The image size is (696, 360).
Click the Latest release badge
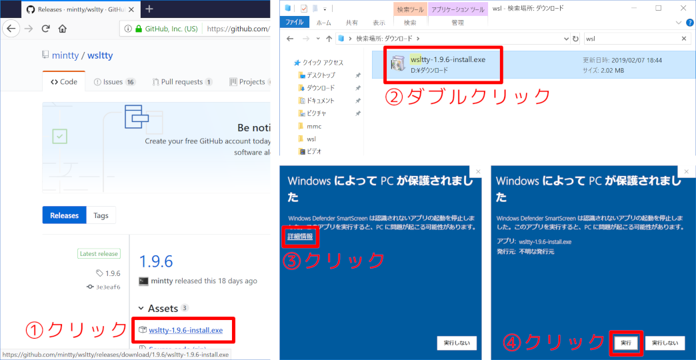point(99,253)
